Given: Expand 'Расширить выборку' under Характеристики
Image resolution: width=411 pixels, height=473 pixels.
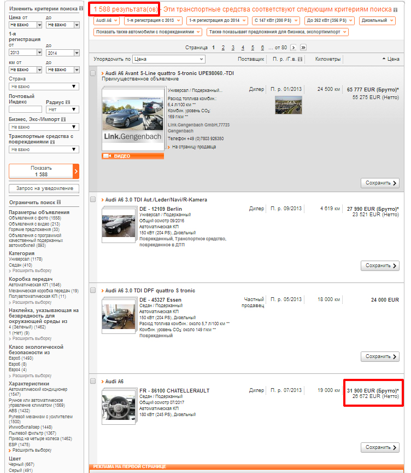Looking at the screenshot, I should (x=32, y=450).
